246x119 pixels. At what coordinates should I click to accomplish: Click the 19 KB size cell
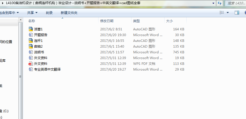pos(179,58)
